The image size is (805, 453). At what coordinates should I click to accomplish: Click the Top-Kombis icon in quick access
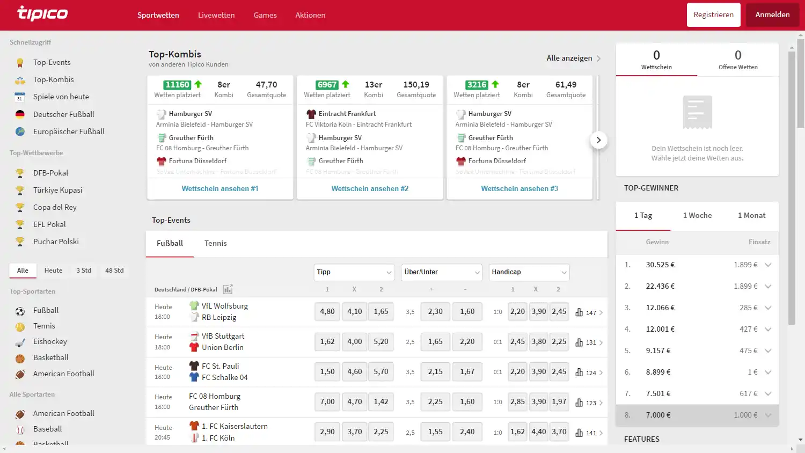click(x=20, y=79)
